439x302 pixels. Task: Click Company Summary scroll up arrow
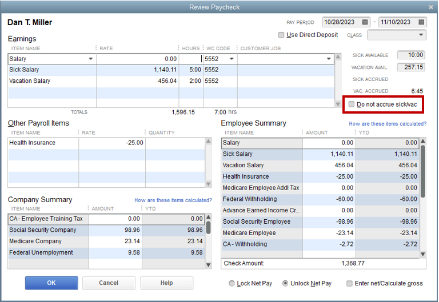click(x=208, y=217)
